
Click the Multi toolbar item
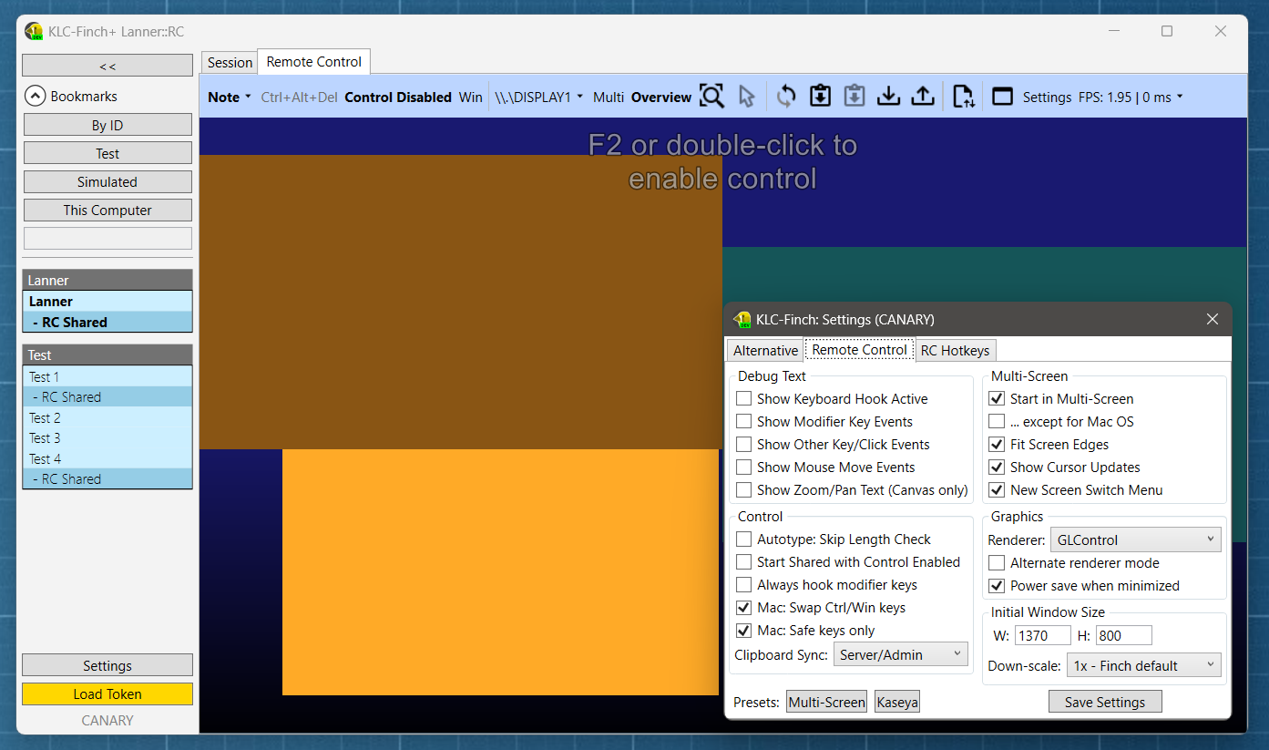609,97
